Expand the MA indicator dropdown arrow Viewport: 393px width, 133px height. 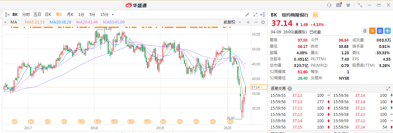tap(5, 22)
